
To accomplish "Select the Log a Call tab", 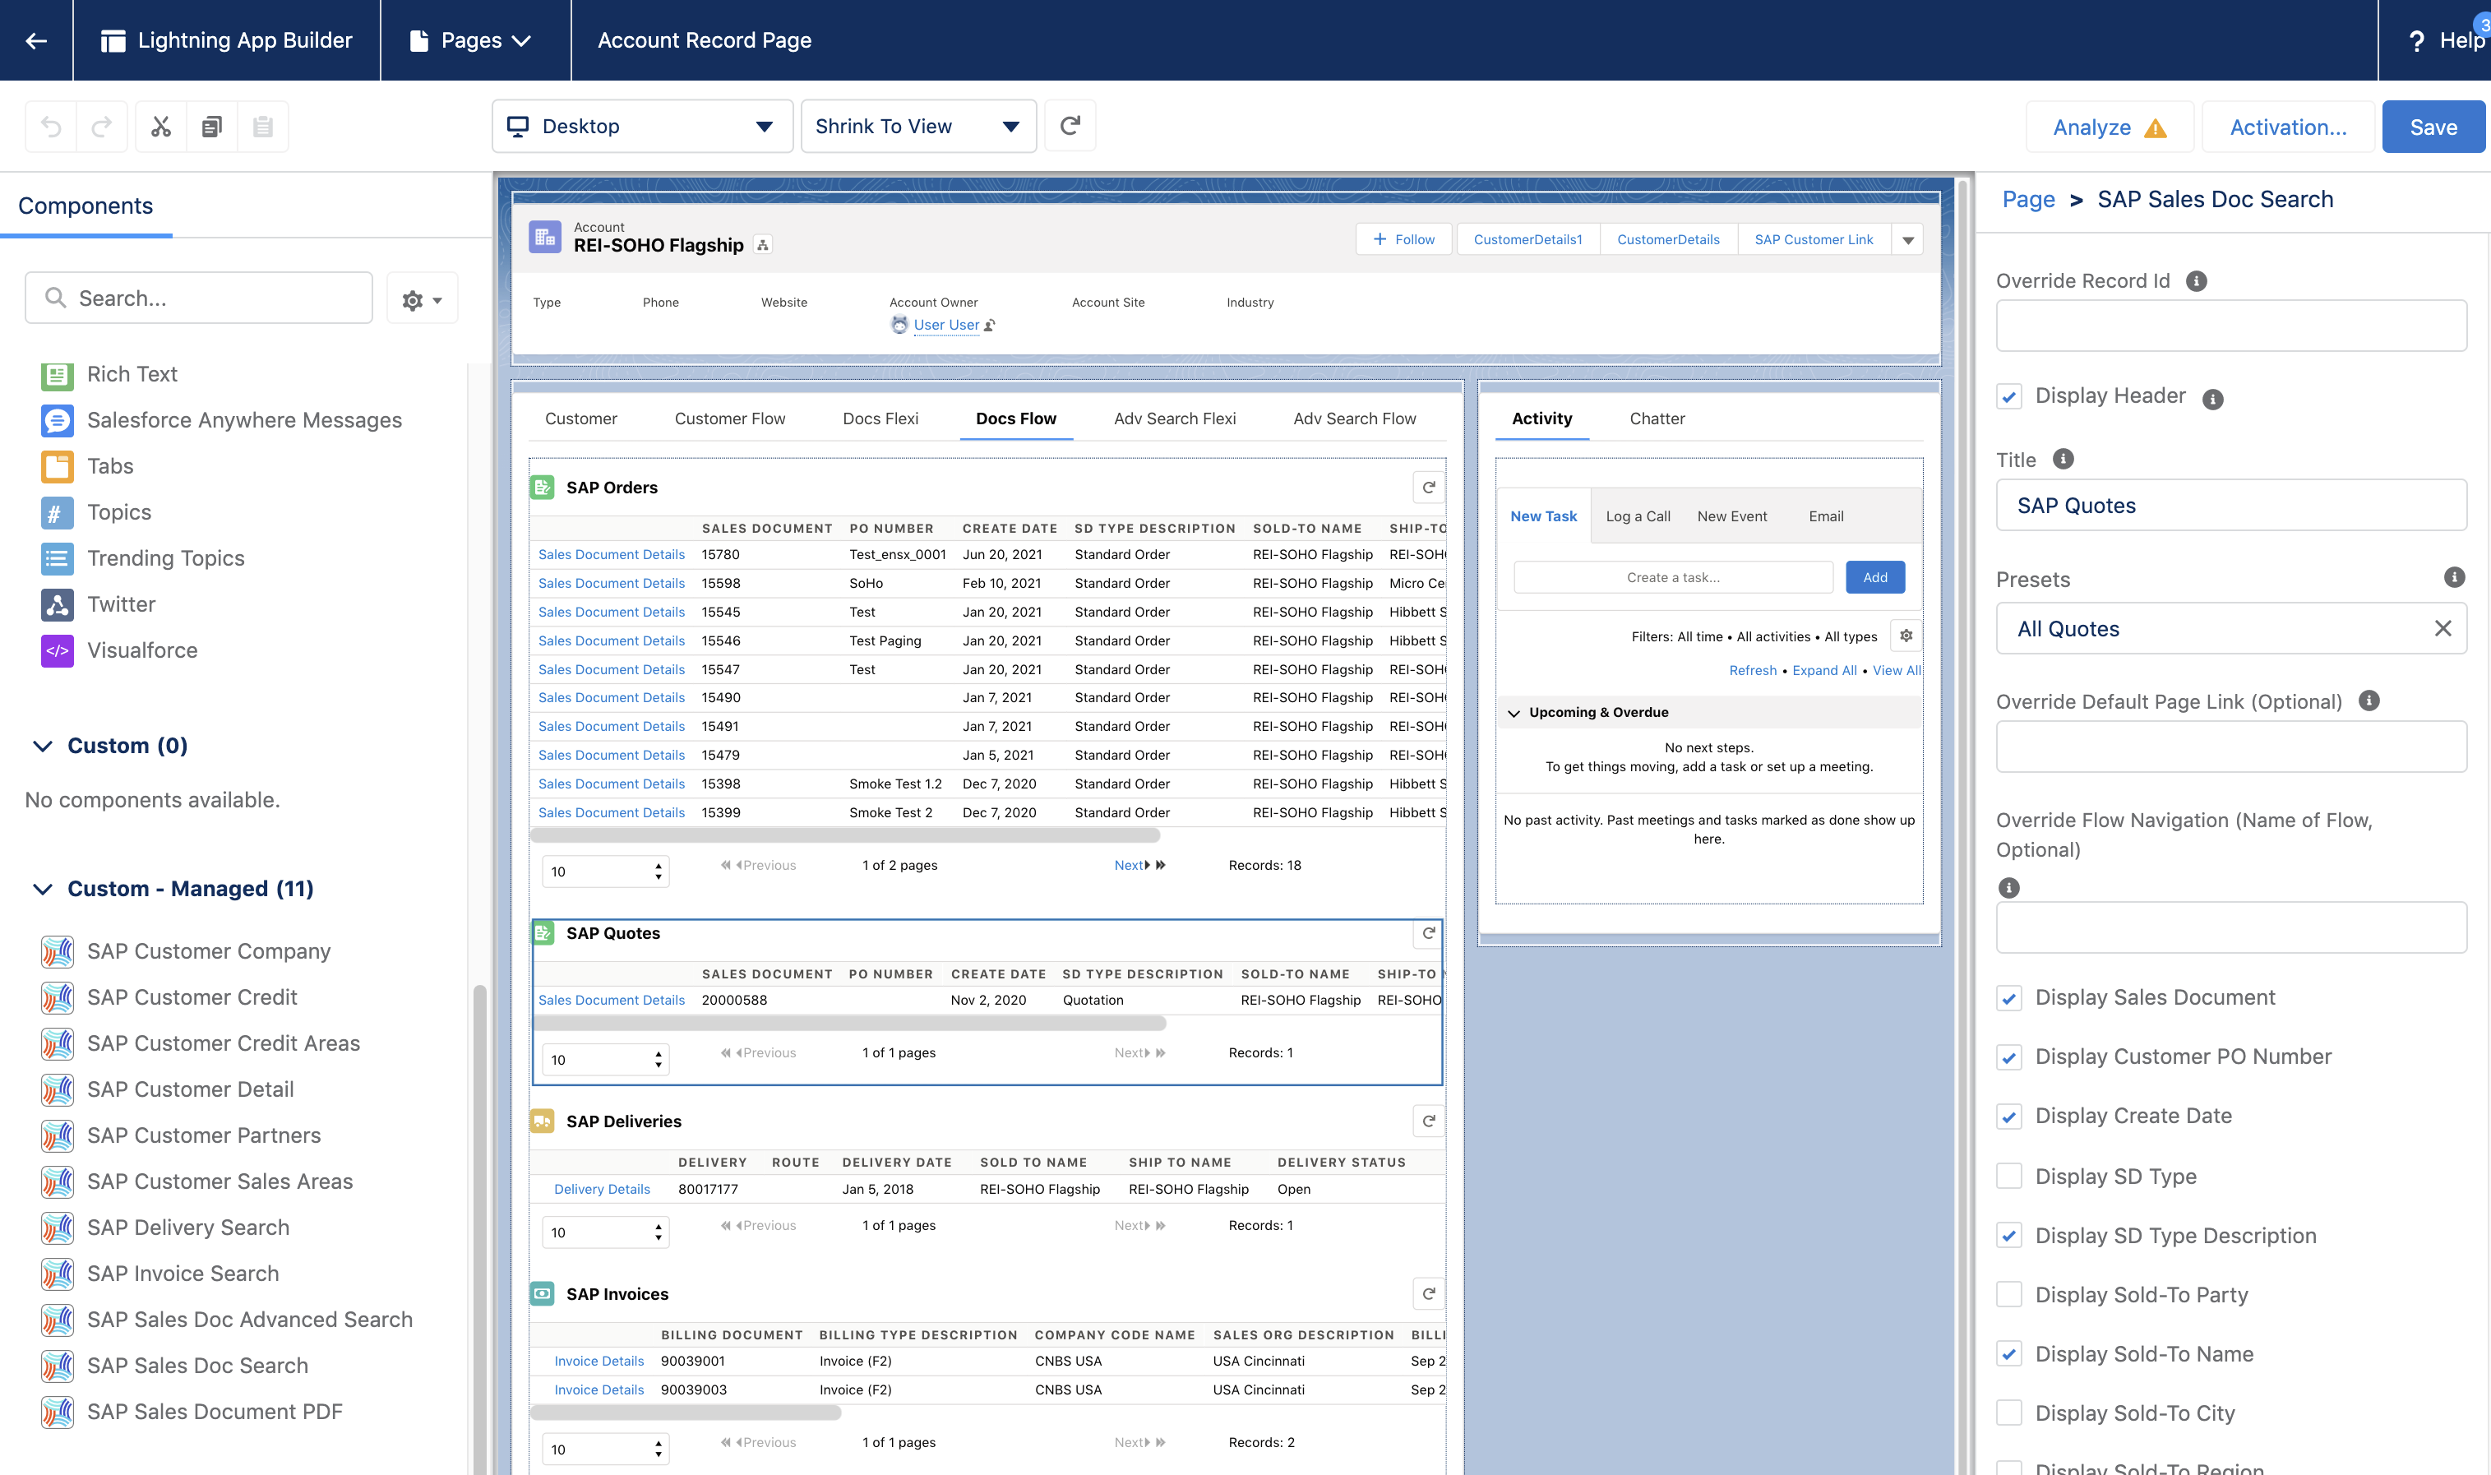I will coord(1638,517).
